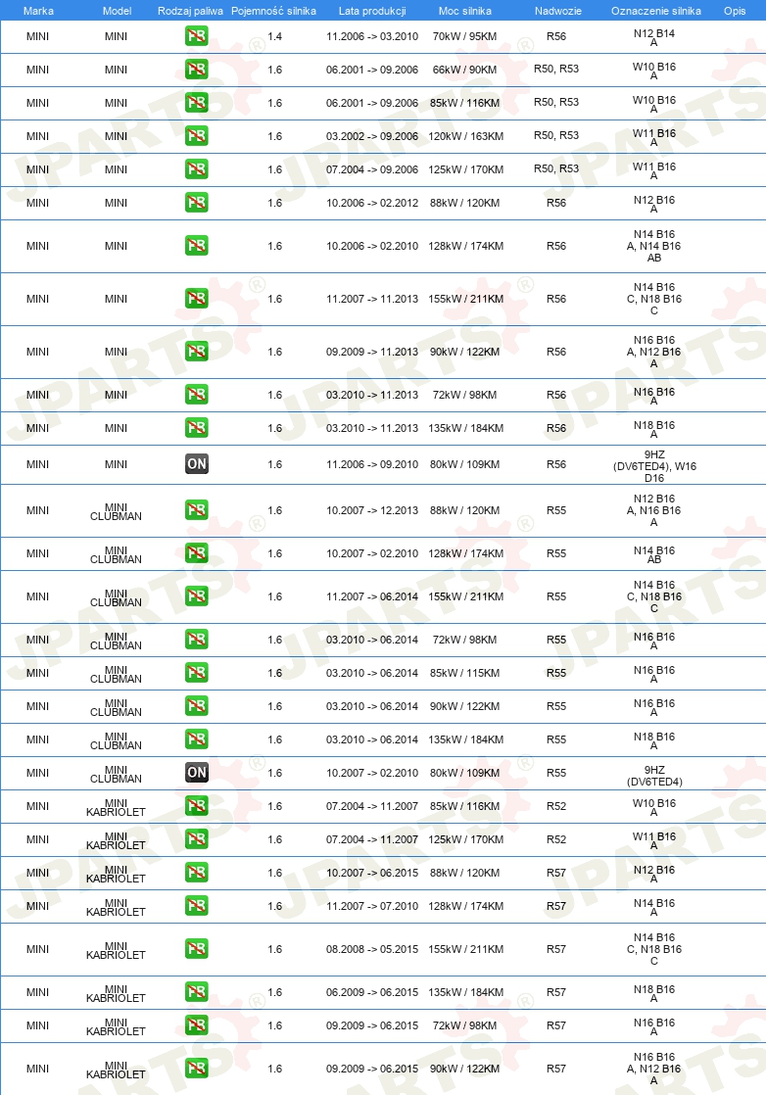
Task: Click the Nadwozie column header
Action: 558,11
